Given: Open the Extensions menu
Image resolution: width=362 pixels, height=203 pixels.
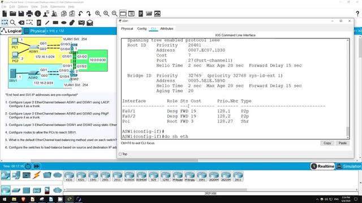Looking at the screenshot, I should 58,7.
